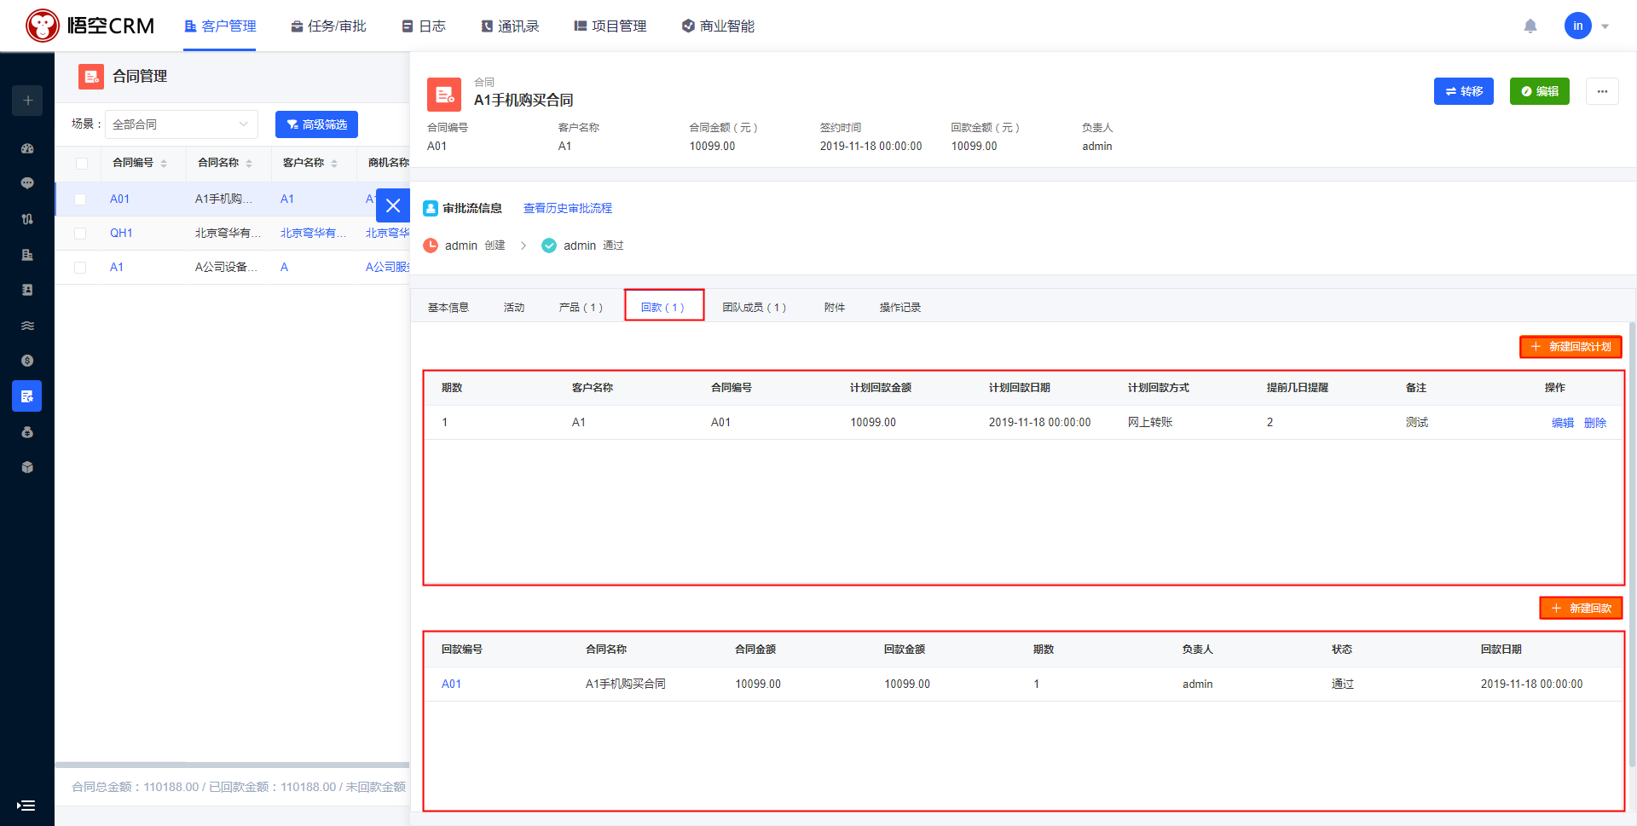This screenshot has height=826, width=1637.
Task: Open 查看历史审批流程 link
Action: 567,208
